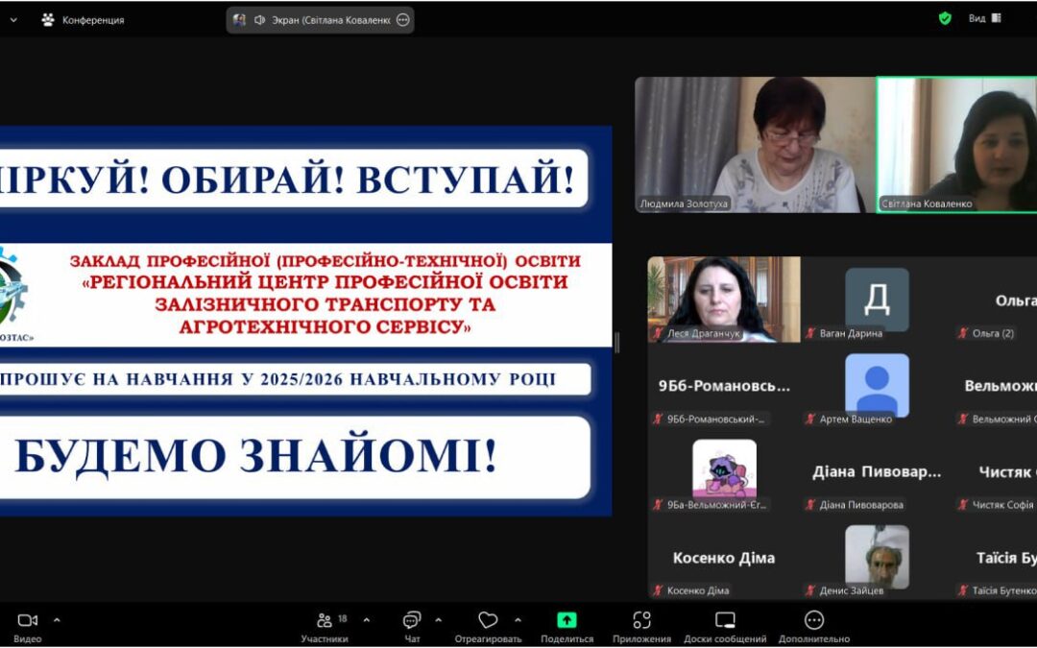Click 9Ба-Вельможний avatar image tile
Image resolution: width=1037 pixels, height=648 pixels.
pos(724,468)
